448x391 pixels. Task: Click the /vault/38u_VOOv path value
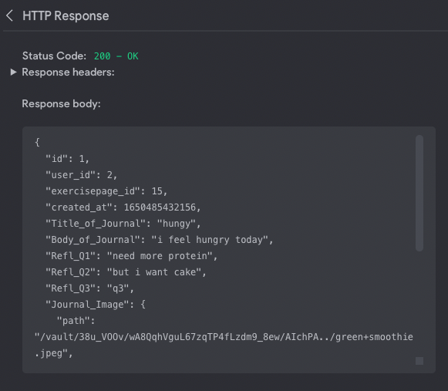pyautogui.click(x=224, y=337)
